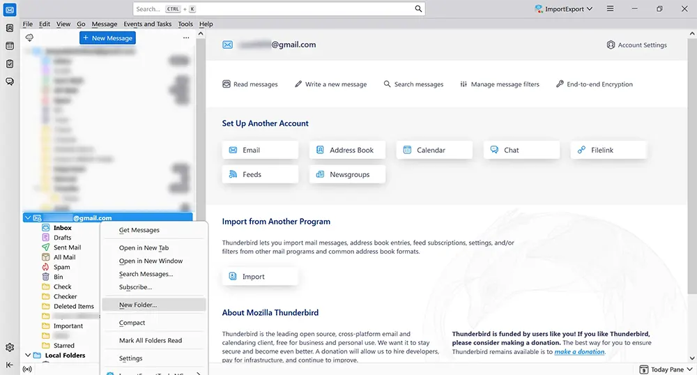Open the Message menu
The height and width of the screenshot is (375, 697).
(x=105, y=24)
